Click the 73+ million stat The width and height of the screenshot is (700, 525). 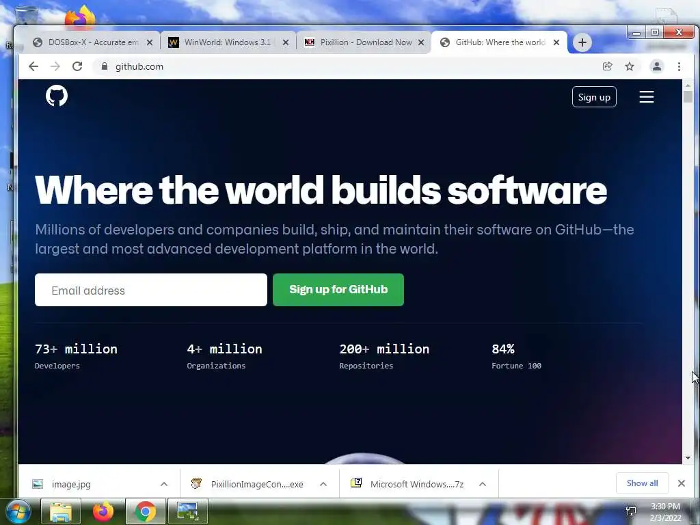click(76, 349)
